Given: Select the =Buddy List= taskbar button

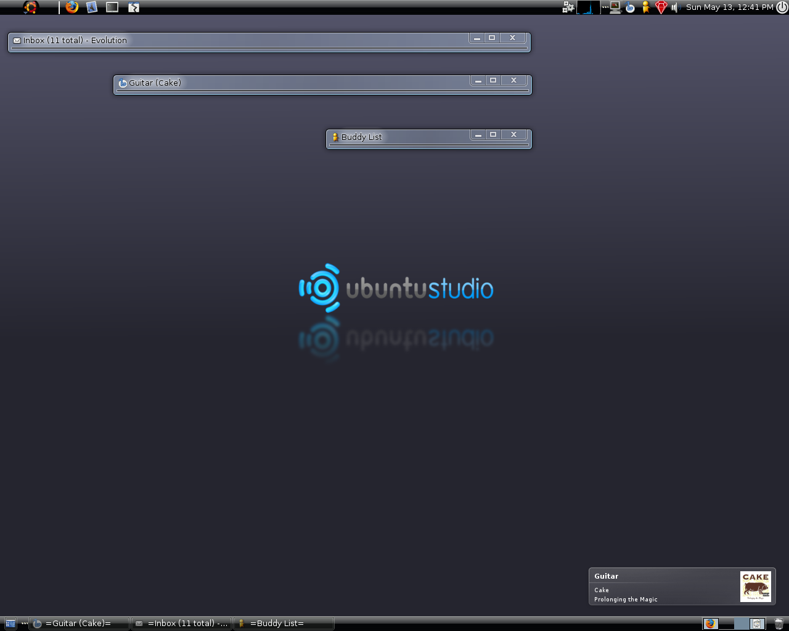Looking at the screenshot, I should coord(284,624).
